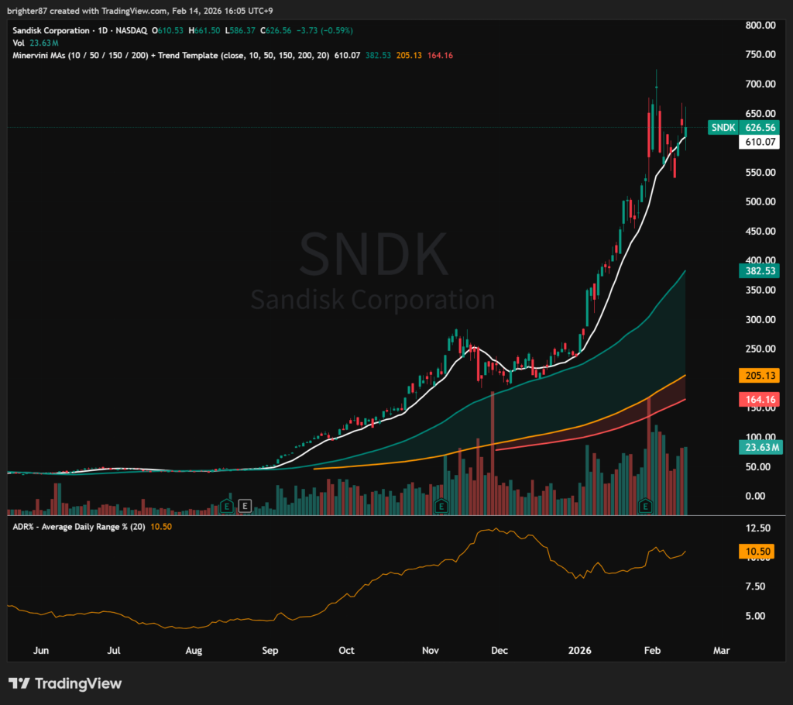Image resolution: width=793 pixels, height=705 pixels.
Task: Click the white 610.07 price axis label
Action: [x=760, y=143]
